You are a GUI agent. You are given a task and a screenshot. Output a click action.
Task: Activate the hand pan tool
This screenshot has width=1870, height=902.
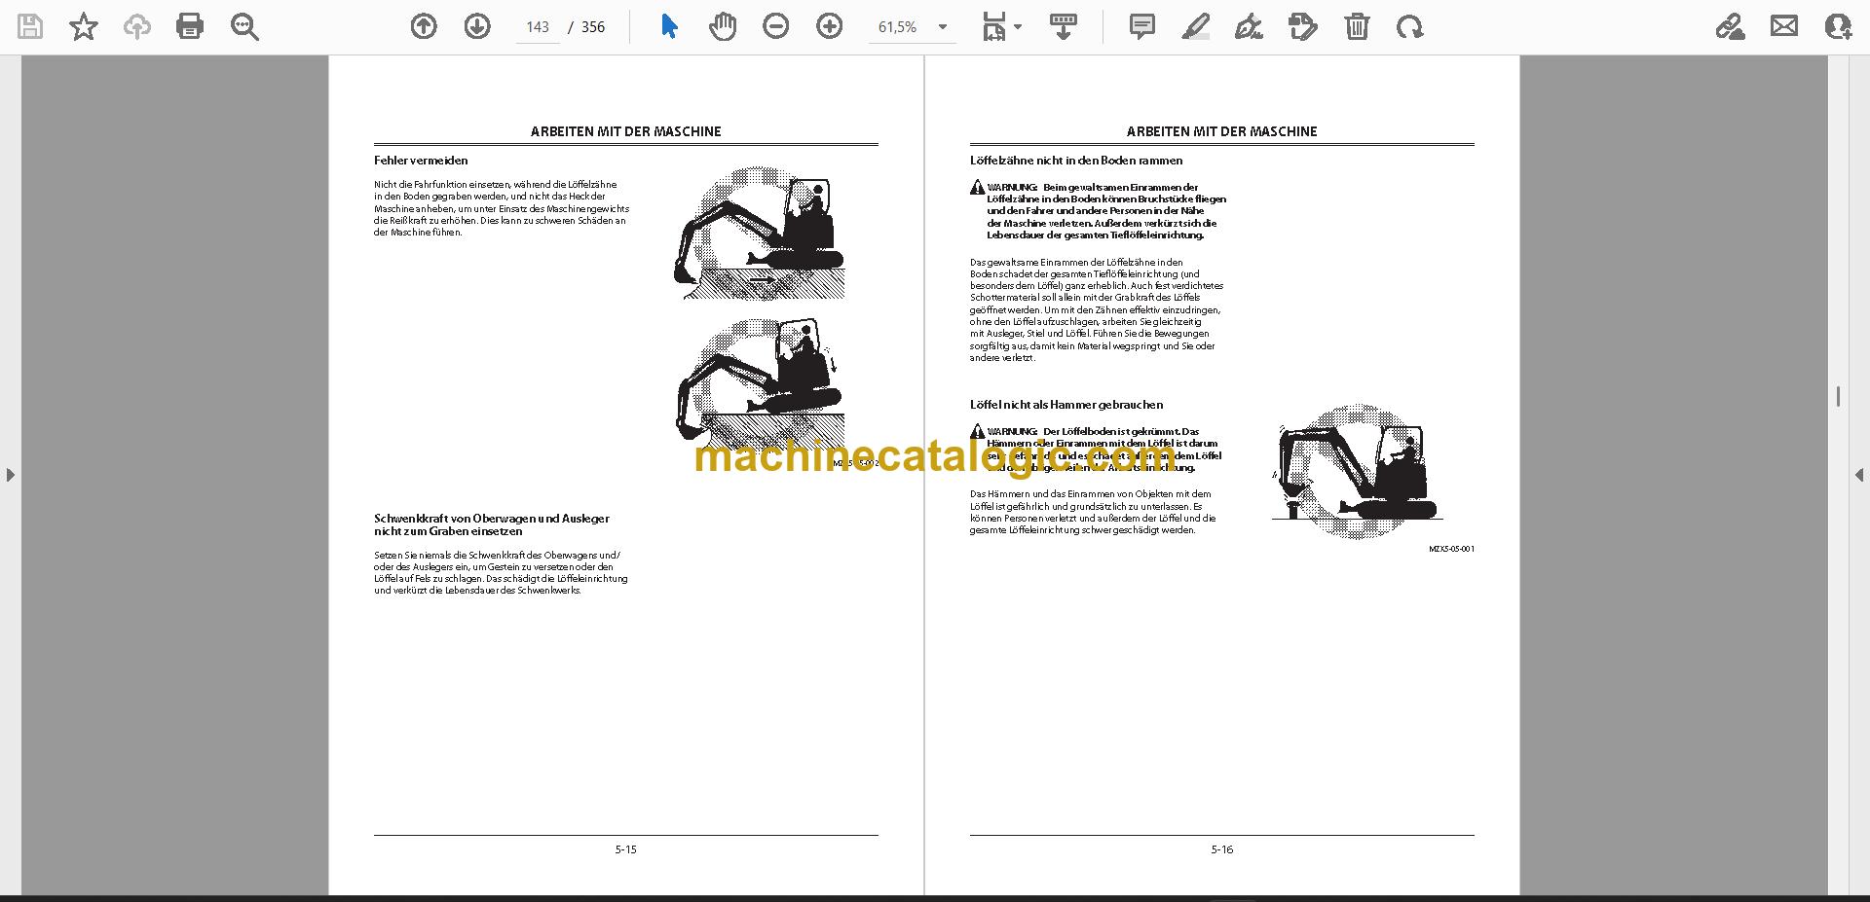pyautogui.click(x=723, y=26)
